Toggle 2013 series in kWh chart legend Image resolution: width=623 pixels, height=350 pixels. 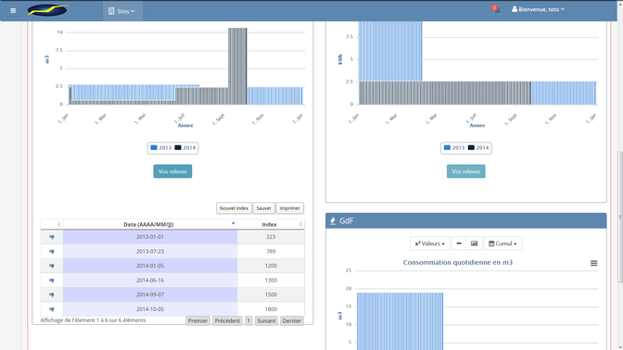point(454,147)
